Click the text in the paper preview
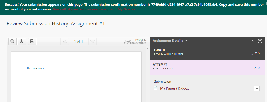 (x=35, y=68)
